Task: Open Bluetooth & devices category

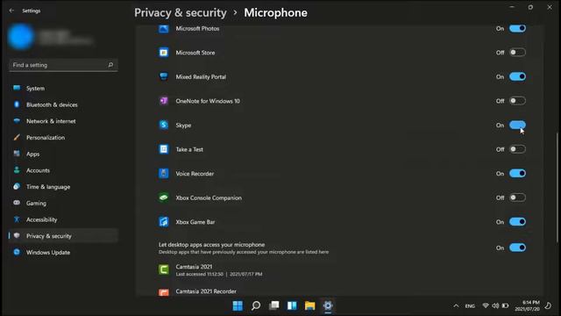Action: 63,104
